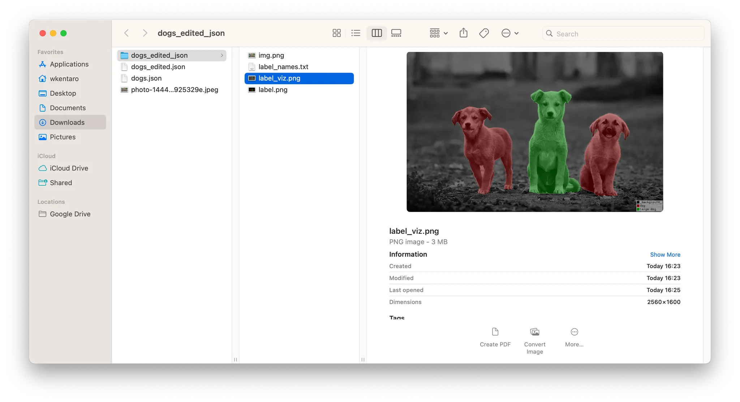Click the Shared folder icon

coord(43,183)
